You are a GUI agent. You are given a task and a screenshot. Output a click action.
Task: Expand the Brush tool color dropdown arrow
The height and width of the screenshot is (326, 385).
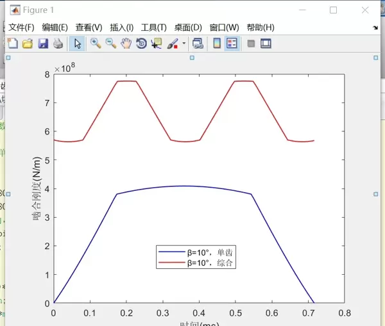tap(184, 44)
